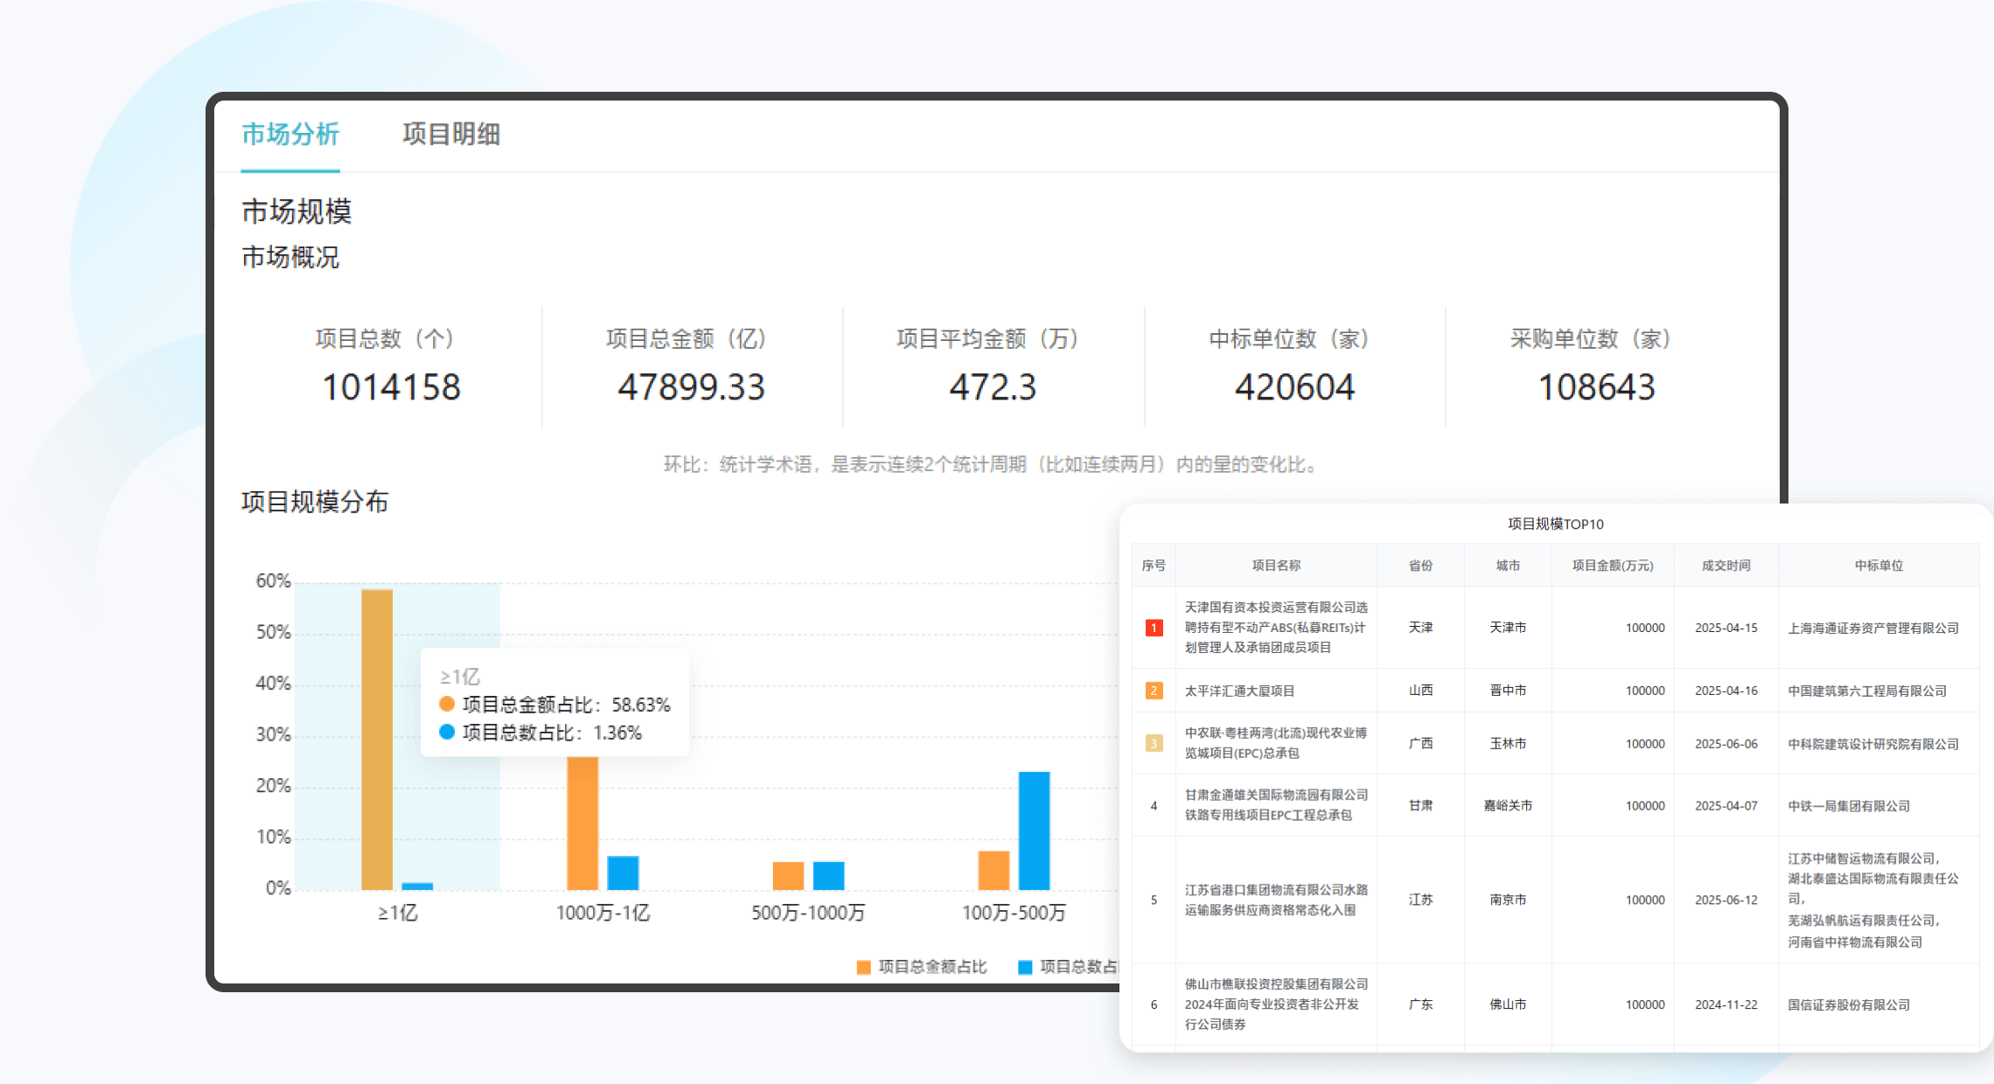Open the 项目明细 tab
The image size is (1994, 1084).
pyautogui.click(x=451, y=134)
